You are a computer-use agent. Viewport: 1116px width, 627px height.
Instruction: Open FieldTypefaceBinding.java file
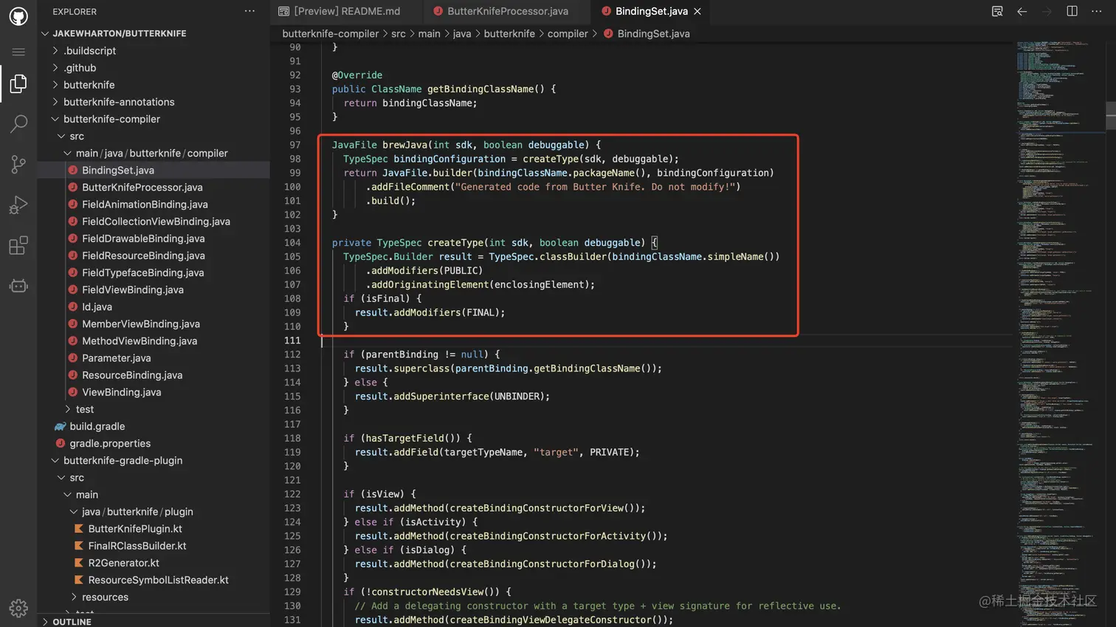coord(154,273)
